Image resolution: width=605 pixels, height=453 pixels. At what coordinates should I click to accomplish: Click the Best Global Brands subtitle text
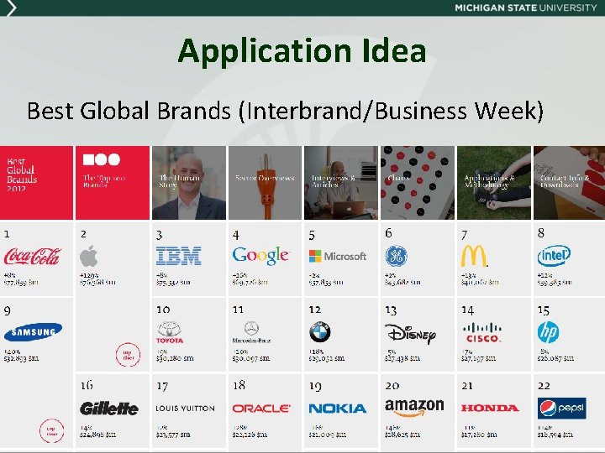[x=285, y=111]
